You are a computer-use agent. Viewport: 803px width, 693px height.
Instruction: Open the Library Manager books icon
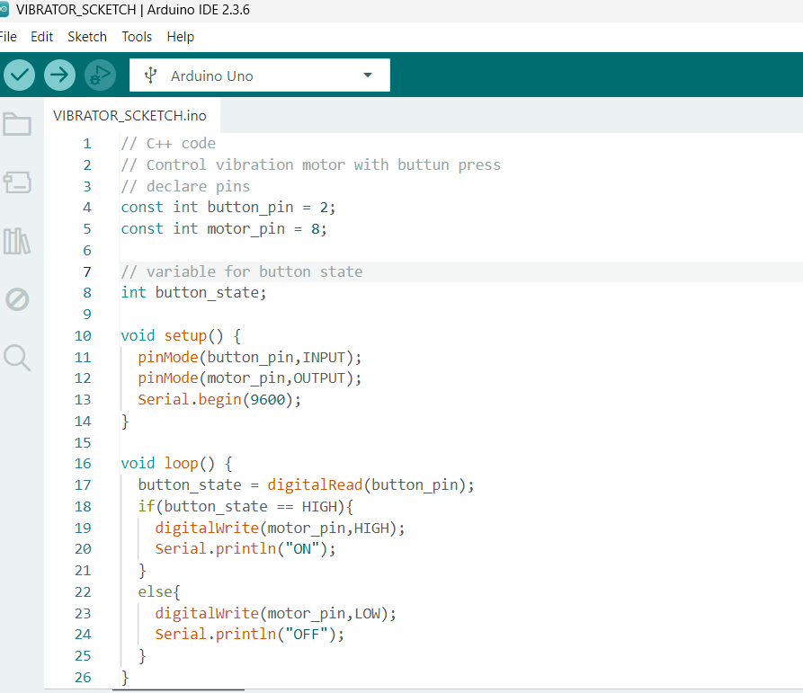pos(17,241)
